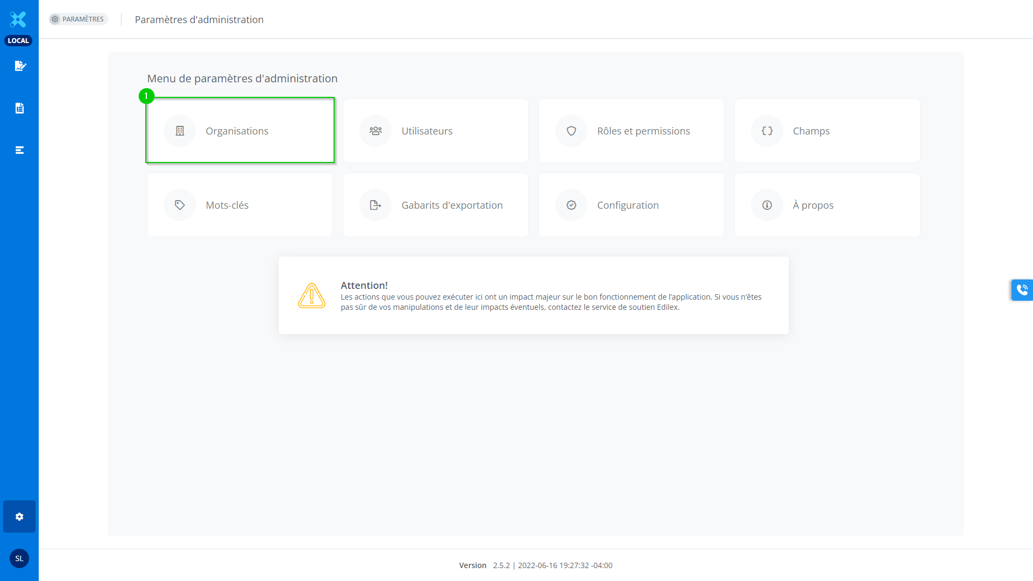
Task: Open Rôles et permissions card
Action: (631, 131)
